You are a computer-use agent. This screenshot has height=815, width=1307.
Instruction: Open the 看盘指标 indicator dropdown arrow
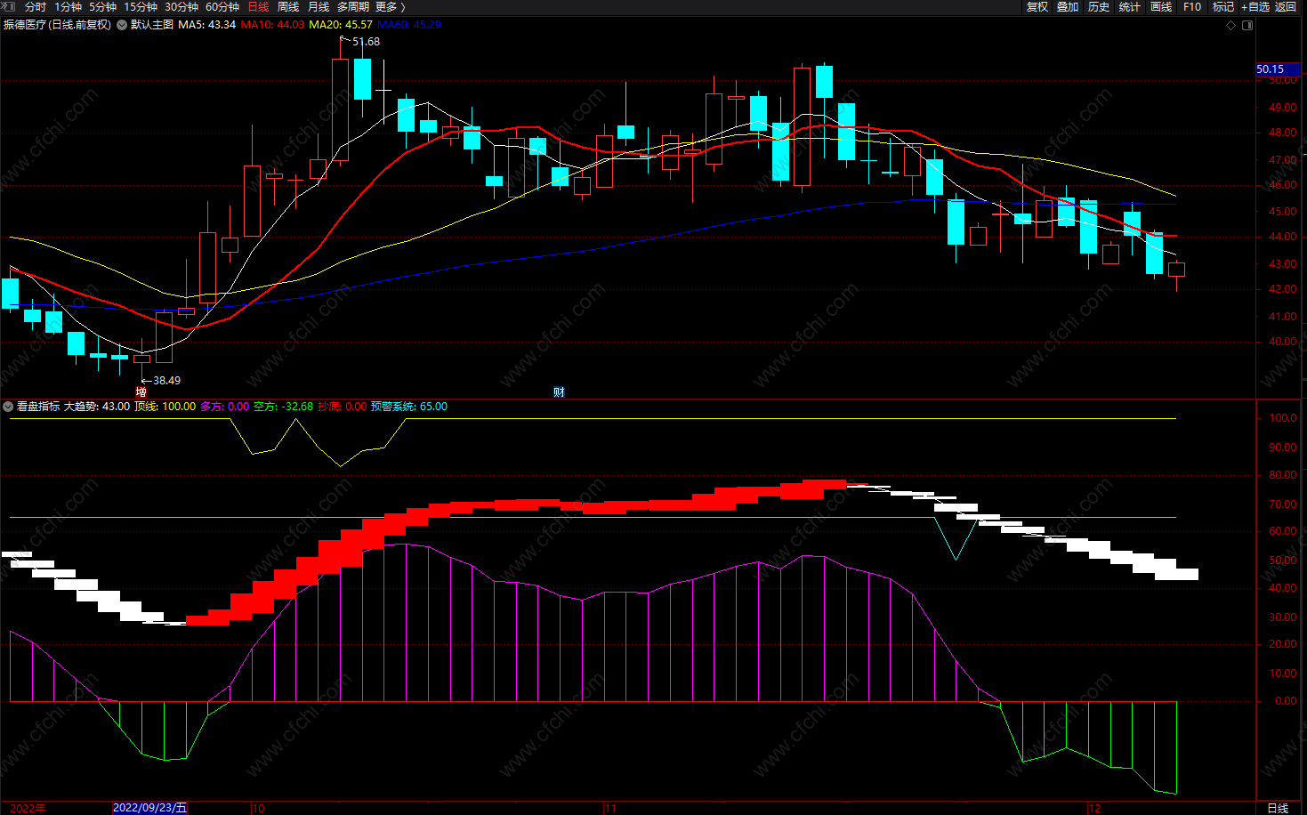(x=8, y=407)
